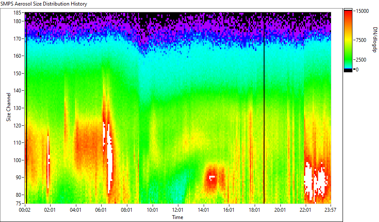379x222 pixels.
Task: Click the 180 size channel tick label
Action: point(17,21)
